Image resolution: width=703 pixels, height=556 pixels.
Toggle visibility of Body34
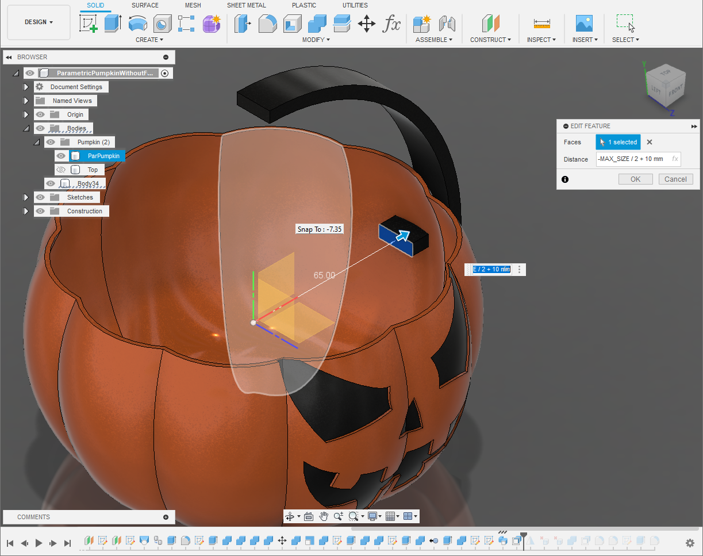(51, 183)
